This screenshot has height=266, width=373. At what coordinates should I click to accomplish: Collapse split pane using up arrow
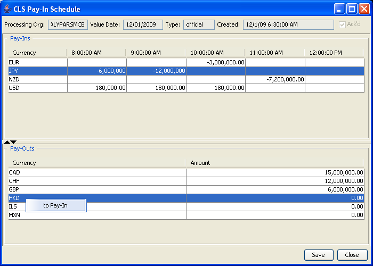click(7, 142)
